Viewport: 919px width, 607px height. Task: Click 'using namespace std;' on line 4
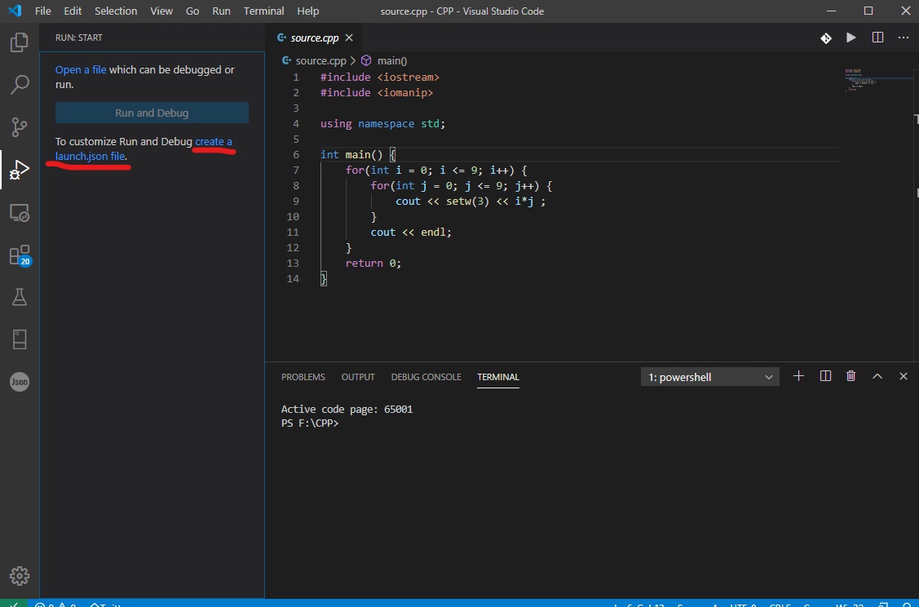382,124
